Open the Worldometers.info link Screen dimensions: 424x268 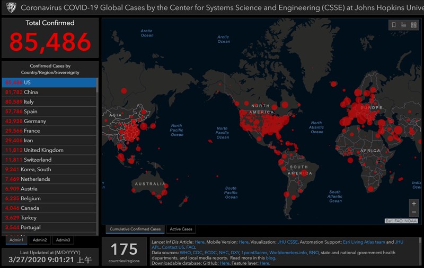(288, 253)
